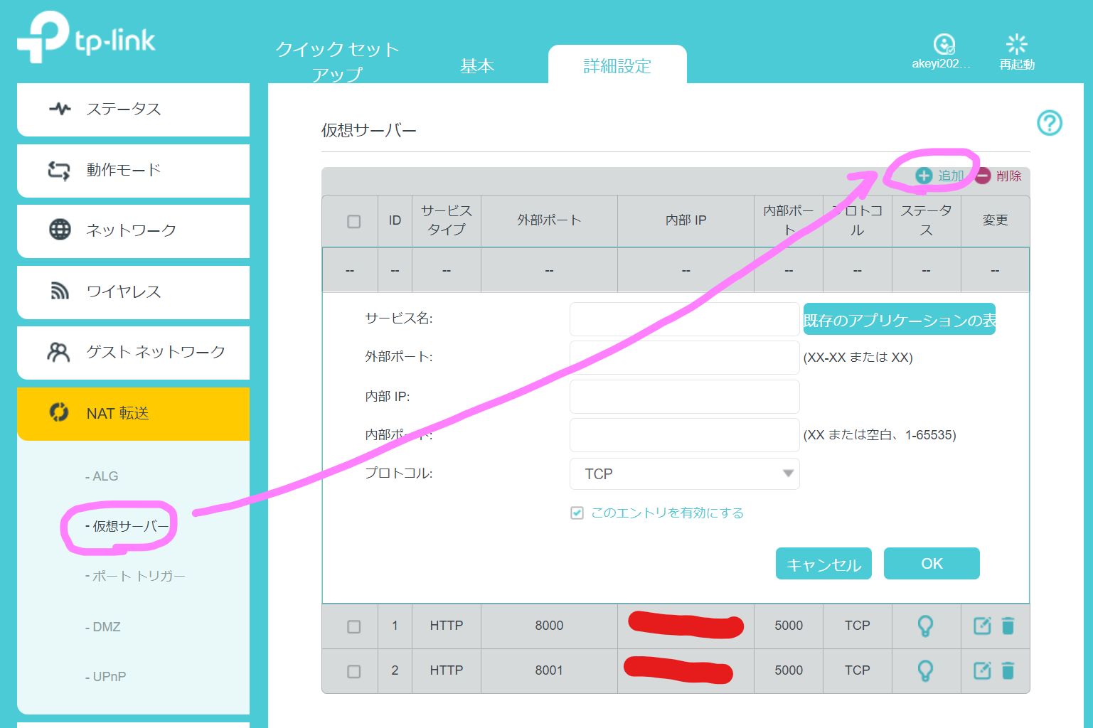Viewport: 1093px width, 728px height.
Task: Switch to the 基本 tab
Action: pyautogui.click(x=477, y=65)
